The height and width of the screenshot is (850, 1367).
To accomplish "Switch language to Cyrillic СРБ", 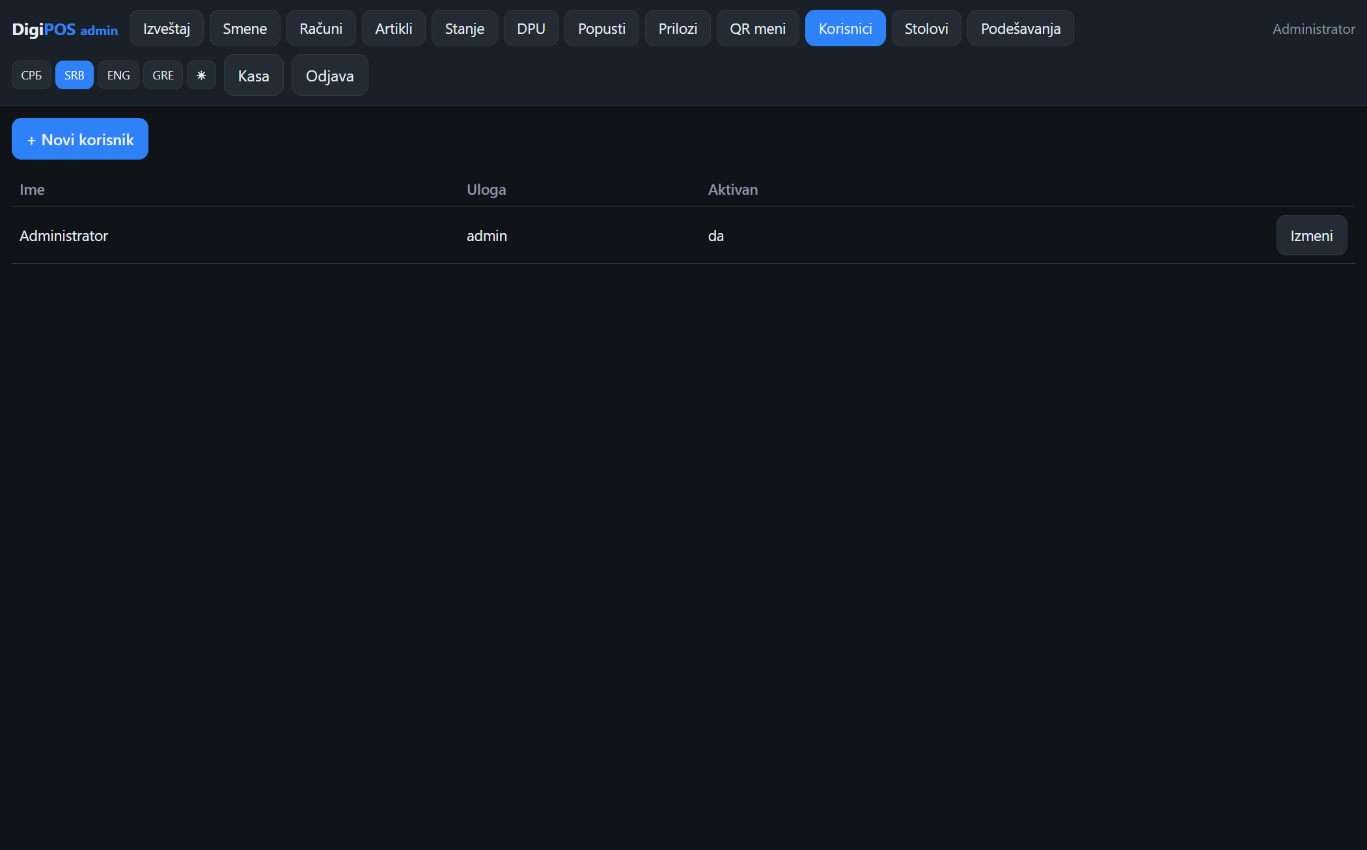I will [x=31, y=75].
